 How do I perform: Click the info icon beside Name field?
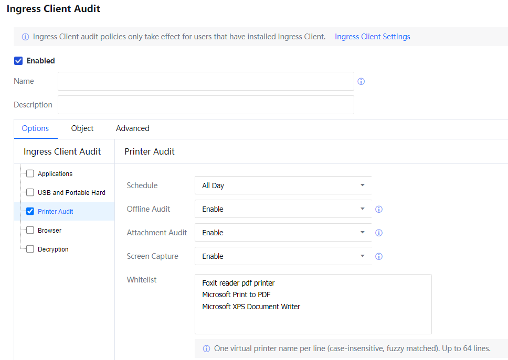coord(361,81)
